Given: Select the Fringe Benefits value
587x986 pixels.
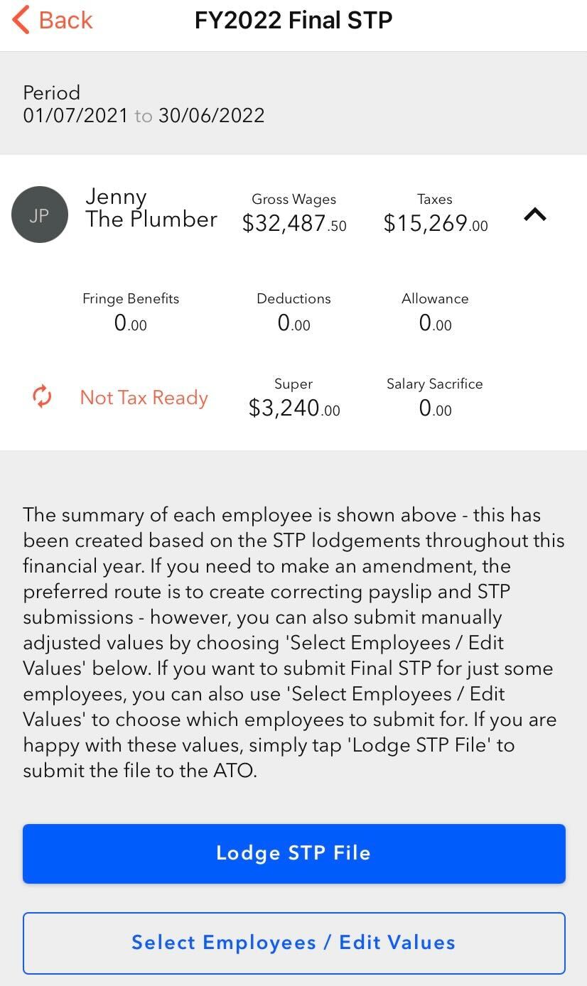Looking at the screenshot, I should [x=131, y=324].
